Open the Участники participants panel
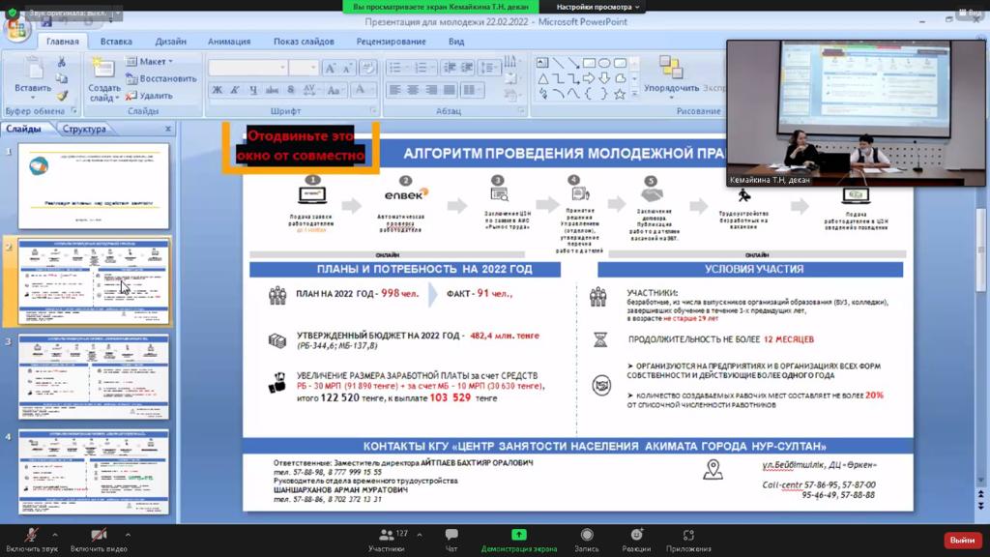Viewport: 990px width, 557px height. [387, 536]
